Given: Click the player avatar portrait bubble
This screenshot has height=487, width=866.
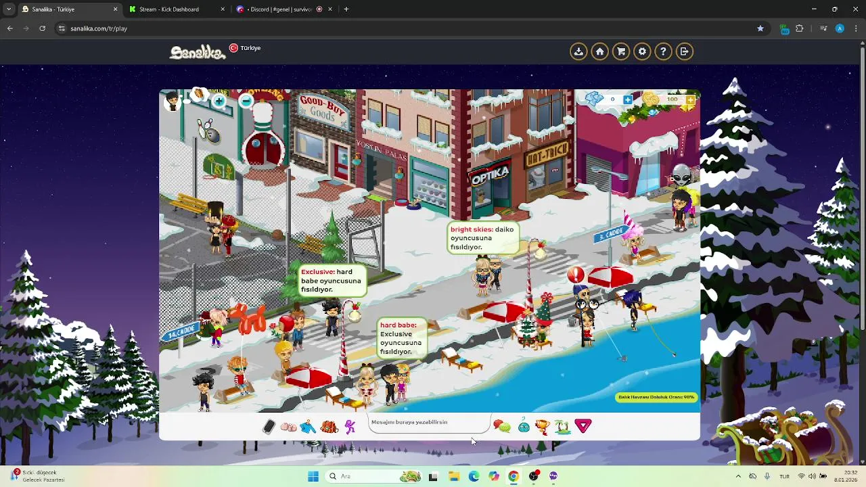Looking at the screenshot, I should coord(173,101).
